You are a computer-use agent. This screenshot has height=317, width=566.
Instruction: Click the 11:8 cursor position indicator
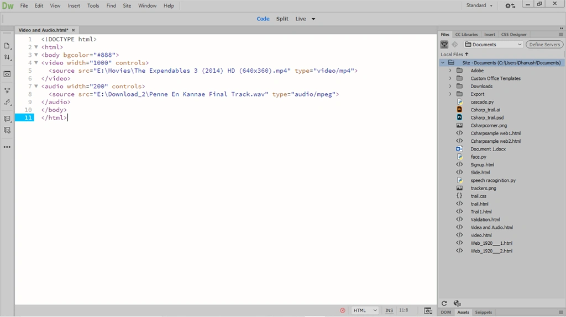coord(403,310)
